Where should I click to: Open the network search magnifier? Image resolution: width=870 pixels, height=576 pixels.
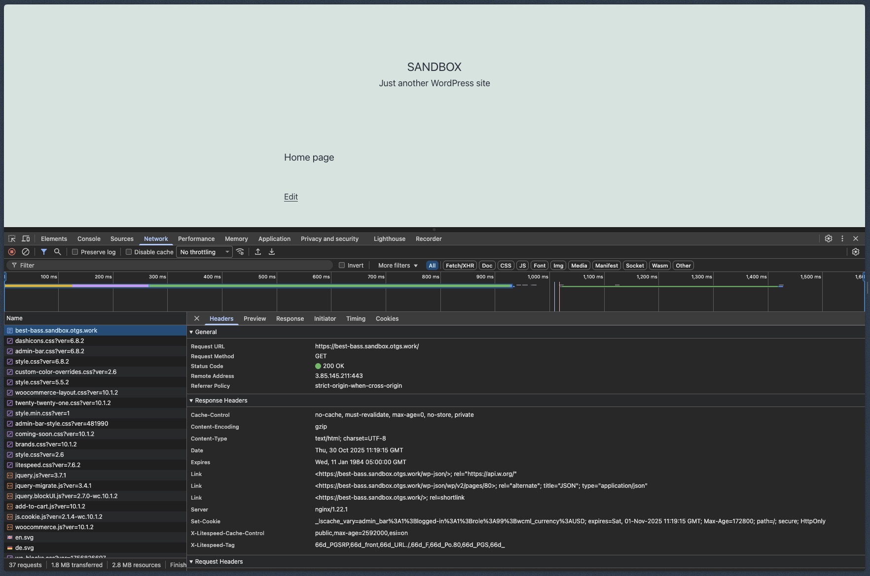(x=58, y=252)
